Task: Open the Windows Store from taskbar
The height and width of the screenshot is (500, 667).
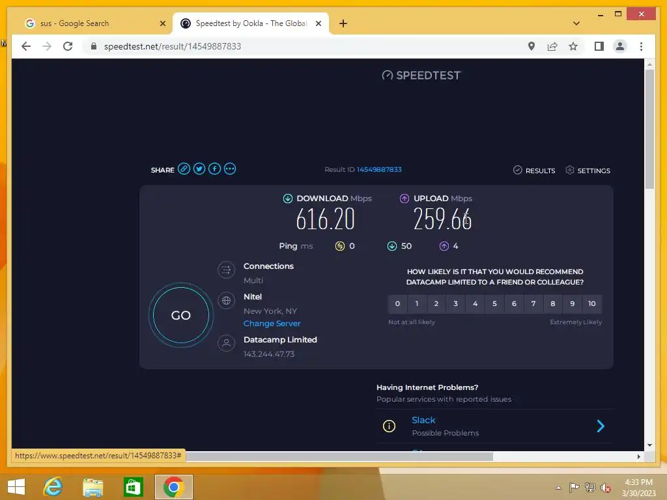Action: click(133, 487)
